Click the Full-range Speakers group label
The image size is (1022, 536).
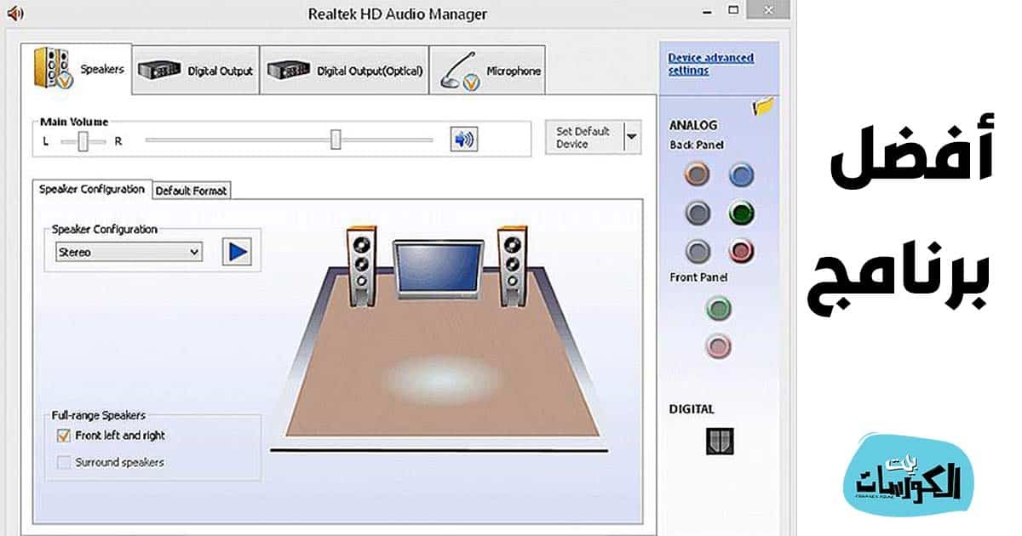pos(99,416)
